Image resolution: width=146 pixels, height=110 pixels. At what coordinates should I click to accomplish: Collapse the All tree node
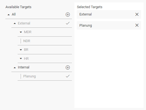tap(9, 15)
